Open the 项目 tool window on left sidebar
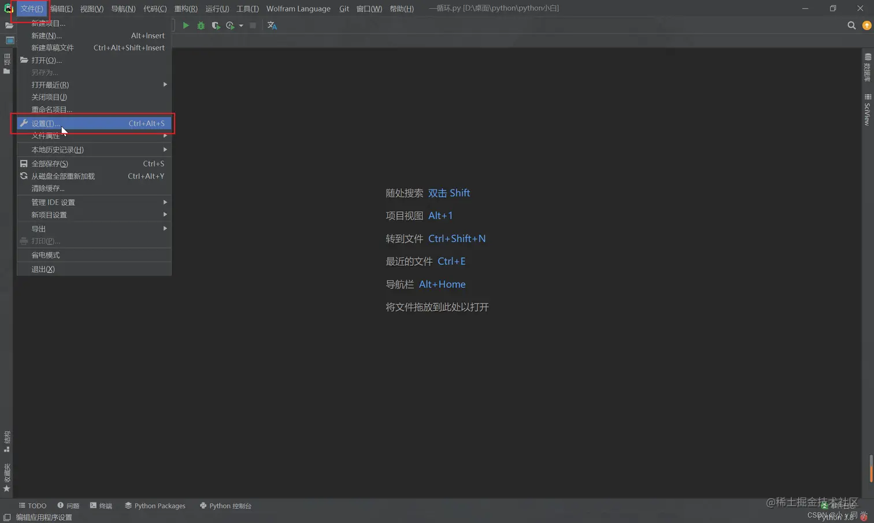 click(x=7, y=64)
